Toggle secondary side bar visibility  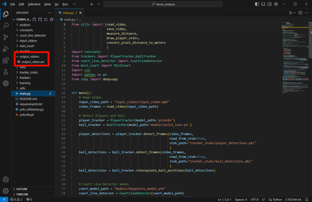pyautogui.click(x=270, y=4)
